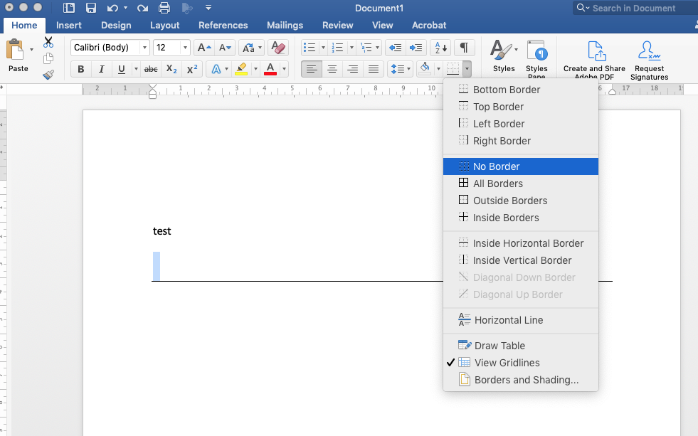Align text left
698x436 pixels.
(312, 69)
